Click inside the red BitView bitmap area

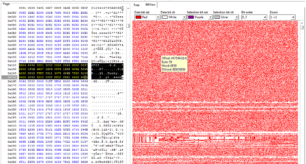[x=215, y=92]
